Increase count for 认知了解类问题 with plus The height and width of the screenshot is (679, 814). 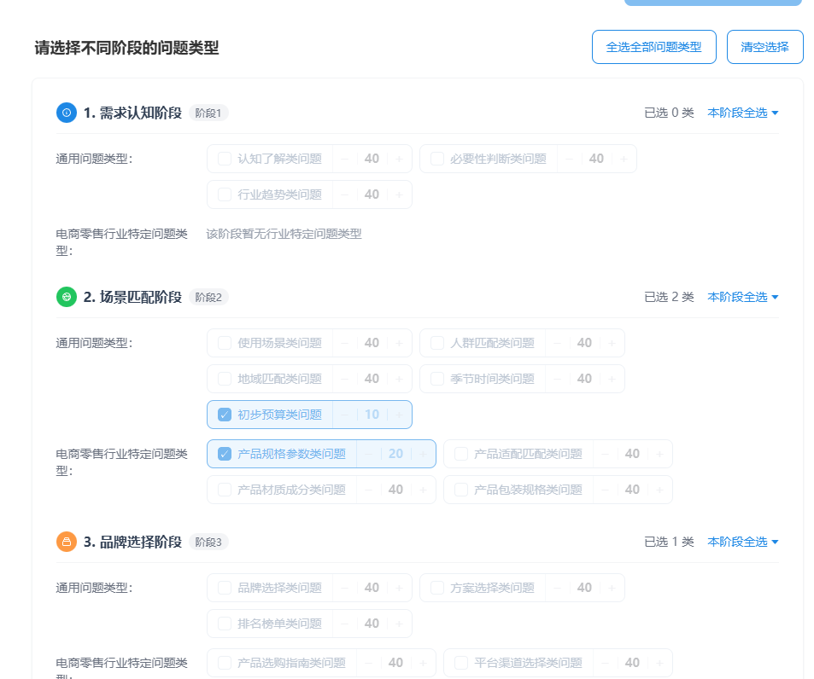point(399,159)
